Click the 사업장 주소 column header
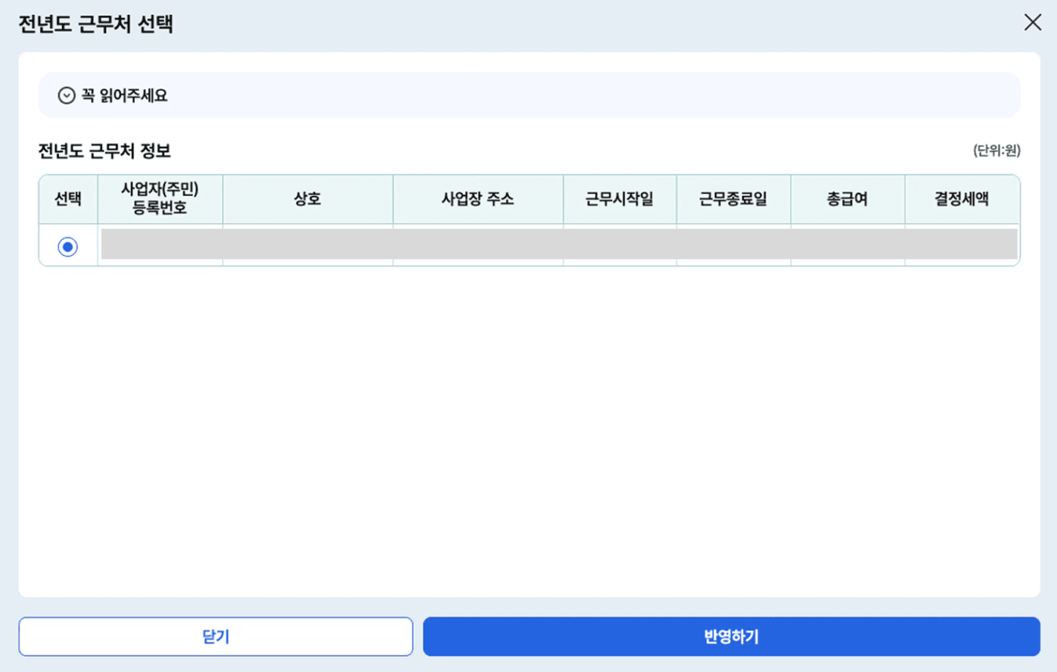 pyautogui.click(x=477, y=199)
